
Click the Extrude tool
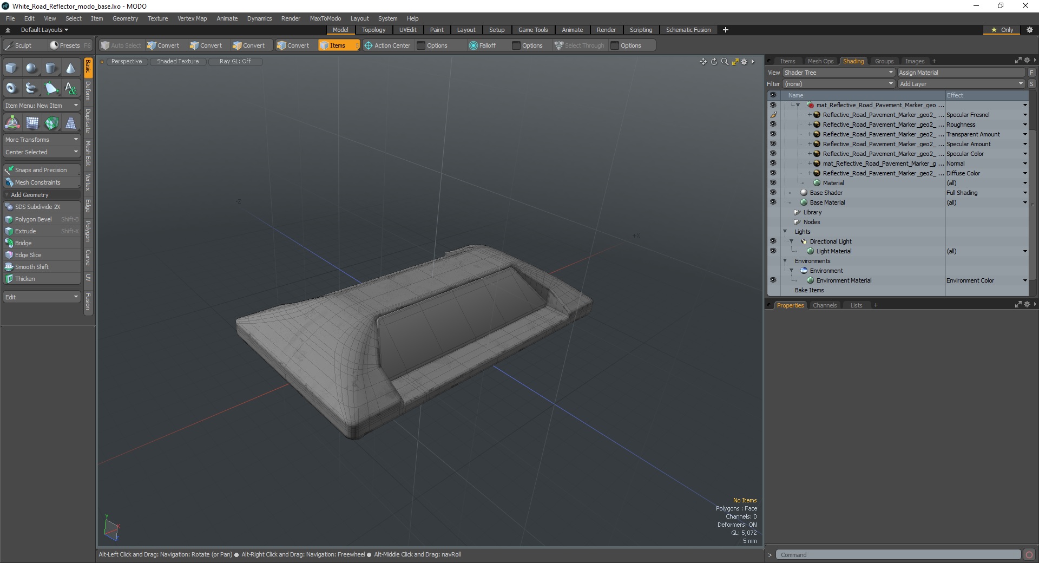(42, 231)
